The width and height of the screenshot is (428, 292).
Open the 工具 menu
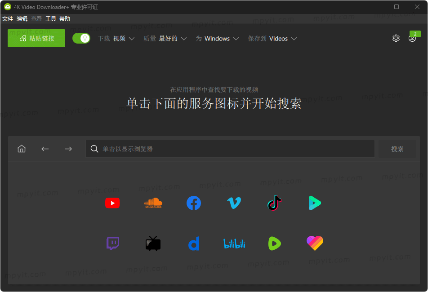pos(51,18)
